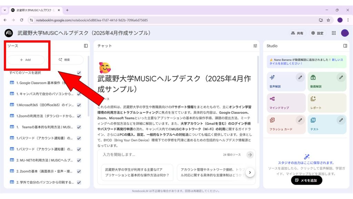353x199 pixels.
Task: Uncheck the MU-NETの利用方法 source checkbox
Action: point(79,160)
